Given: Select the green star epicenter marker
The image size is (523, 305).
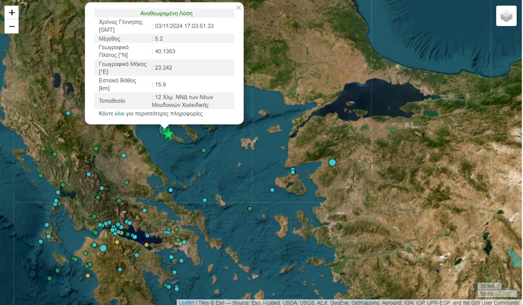Looking at the screenshot, I should [x=168, y=134].
